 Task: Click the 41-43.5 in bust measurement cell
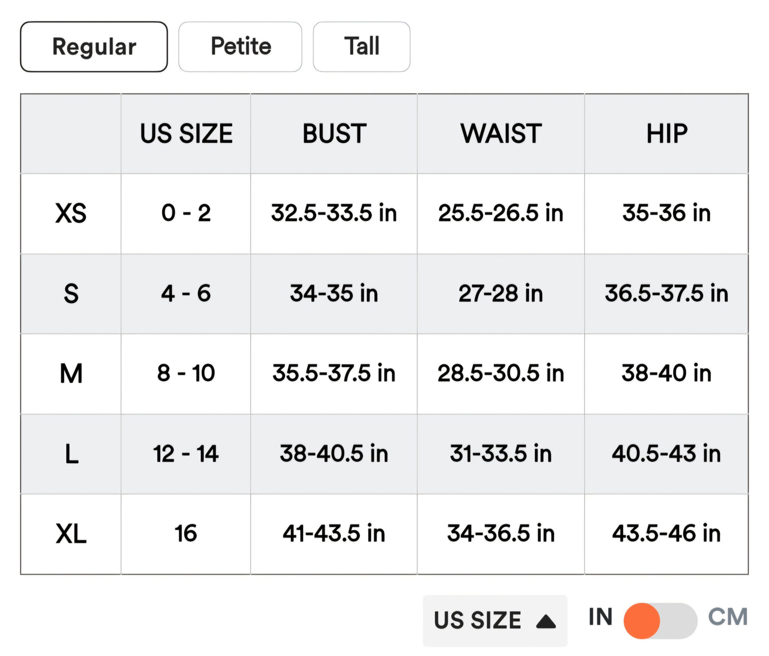pos(334,534)
